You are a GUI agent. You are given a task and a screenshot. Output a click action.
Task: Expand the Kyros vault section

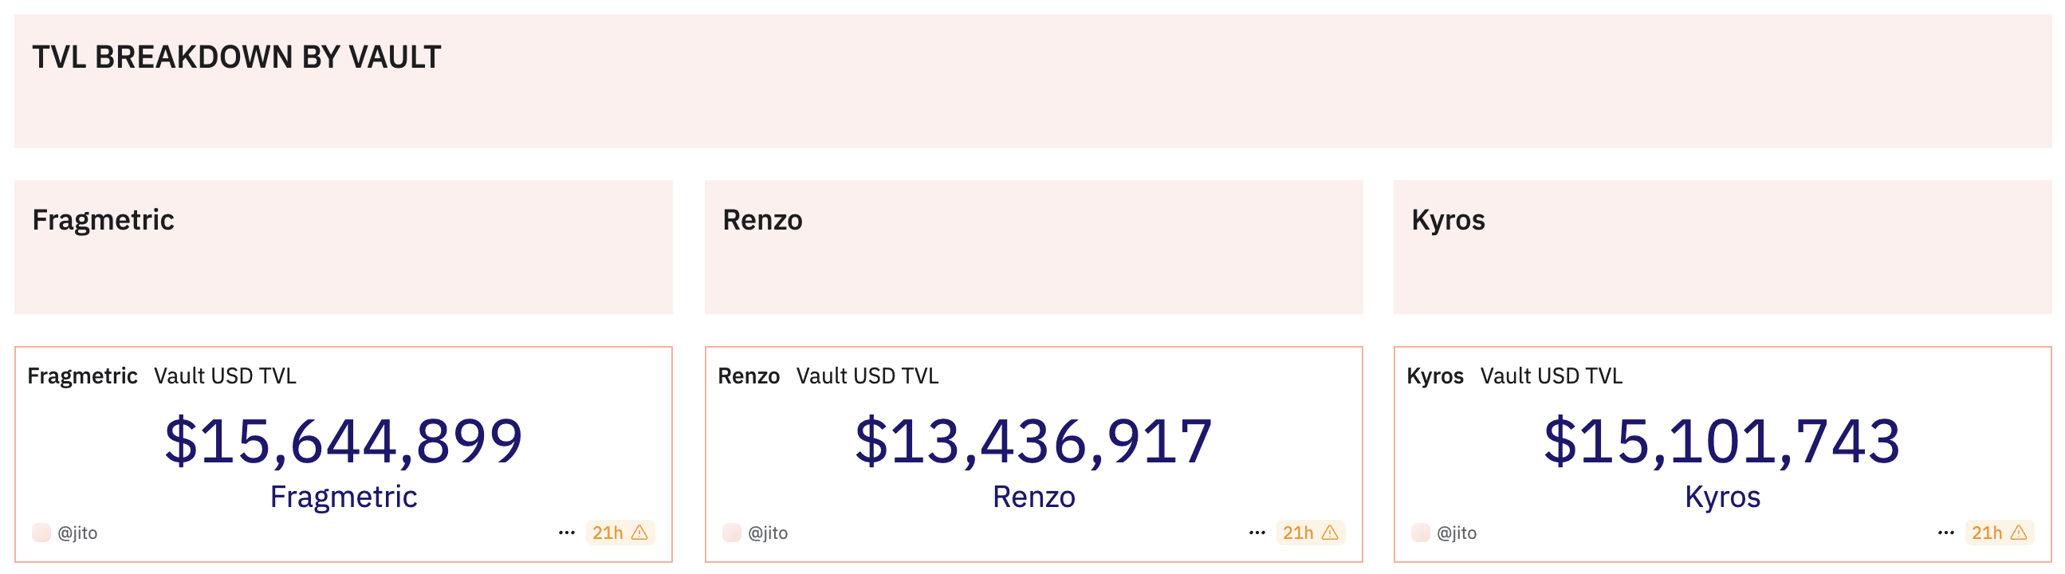coord(1449,218)
